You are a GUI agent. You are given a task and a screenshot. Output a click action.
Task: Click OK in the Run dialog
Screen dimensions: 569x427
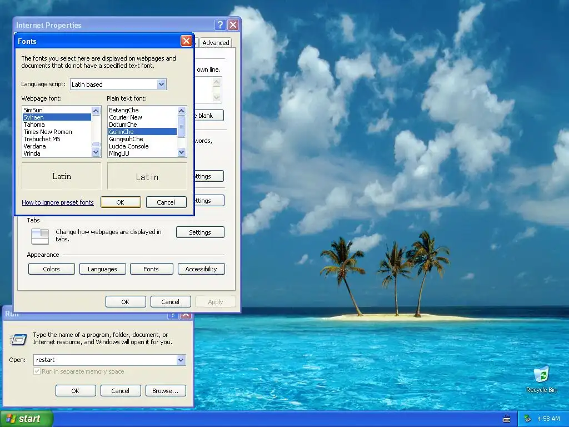tap(76, 391)
